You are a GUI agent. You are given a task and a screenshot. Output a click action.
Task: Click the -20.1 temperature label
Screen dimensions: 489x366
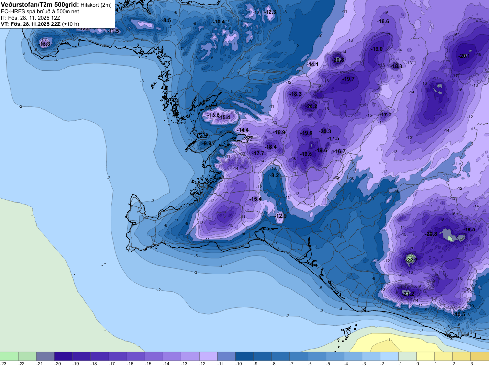click(x=464, y=56)
